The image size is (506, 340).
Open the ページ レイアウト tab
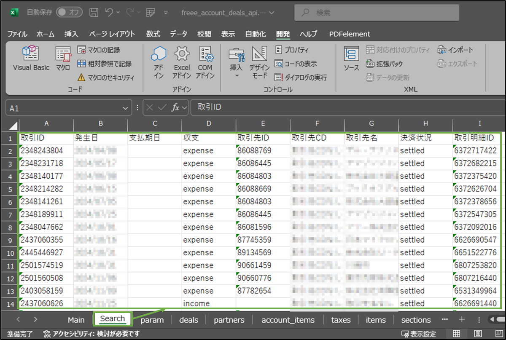pos(112,34)
